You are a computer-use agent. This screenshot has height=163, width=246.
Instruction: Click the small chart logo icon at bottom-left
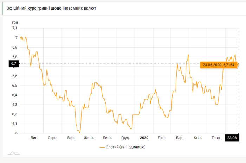[14, 153]
